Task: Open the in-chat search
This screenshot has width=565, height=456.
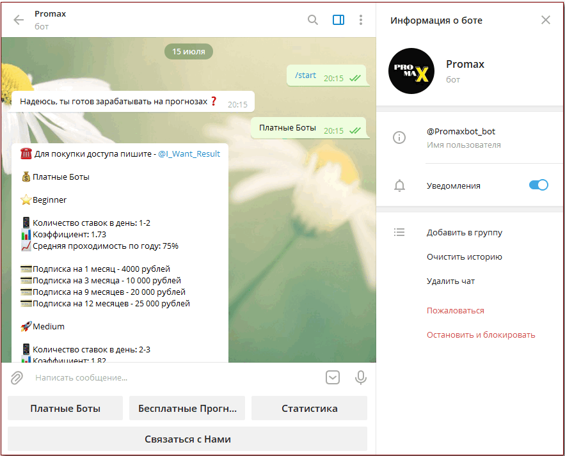Action: (x=312, y=20)
